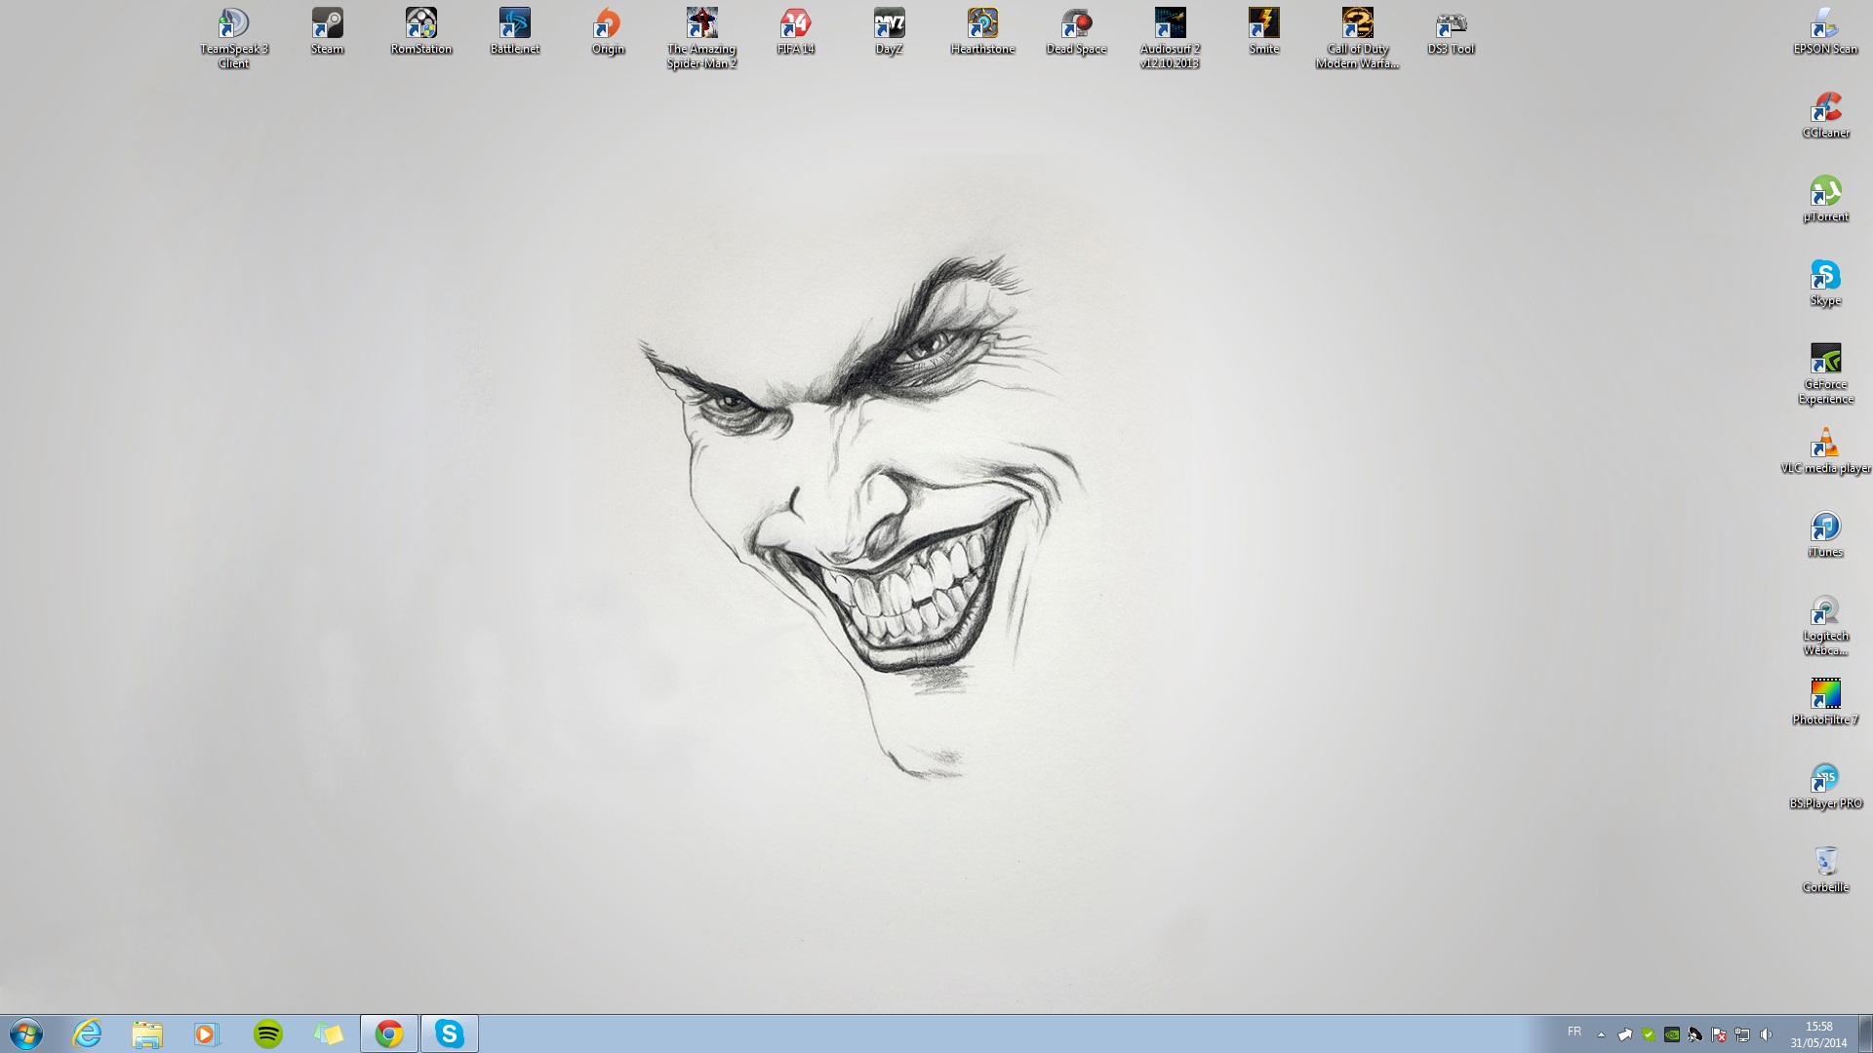Select the RomStation desktop icon
Image resolution: width=1873 pixels, height=1053 pixels.
pos(420,31)
